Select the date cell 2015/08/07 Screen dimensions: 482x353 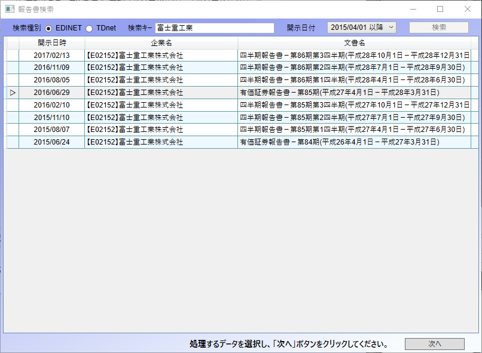coord(51,130)
